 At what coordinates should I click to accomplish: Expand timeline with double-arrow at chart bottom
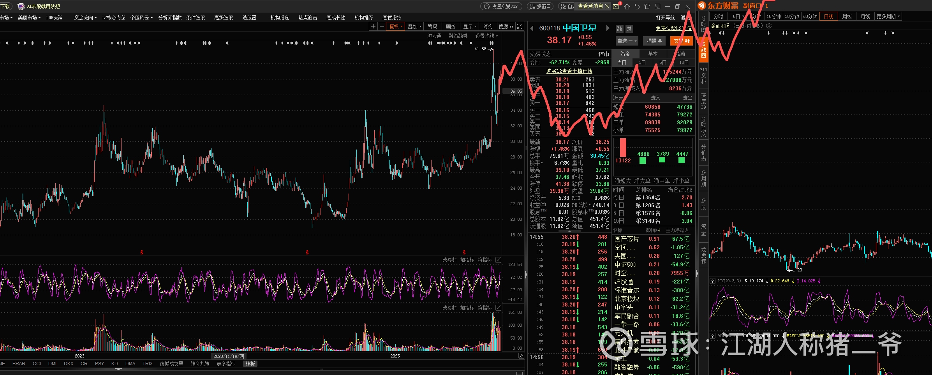click(521, 356)
